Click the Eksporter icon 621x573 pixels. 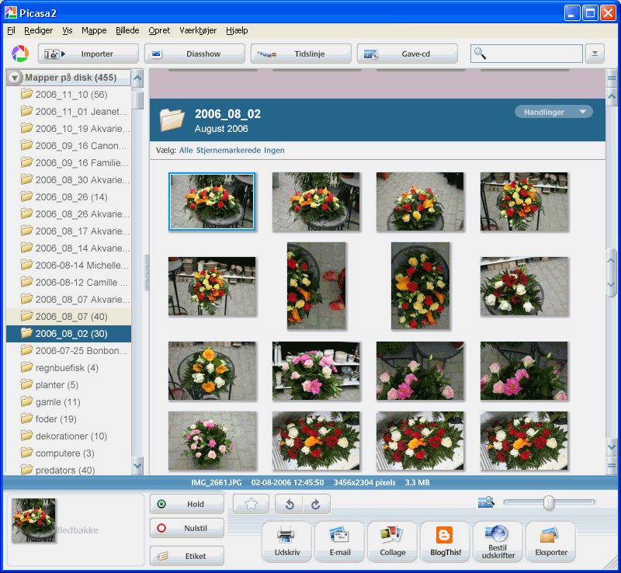coord(550,541)
